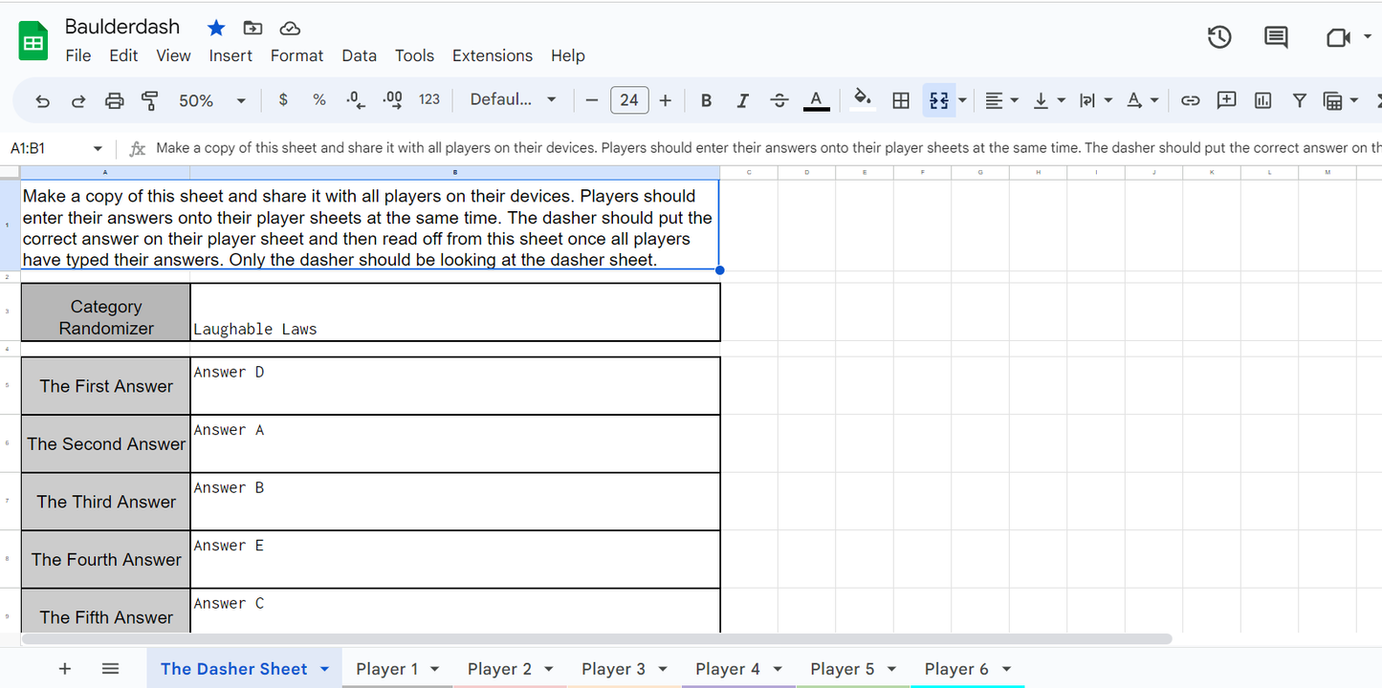Viewport: 1382px width, 688px height.
Task: Toggle strikethrough formatting
Action: (x=779, y=100)
